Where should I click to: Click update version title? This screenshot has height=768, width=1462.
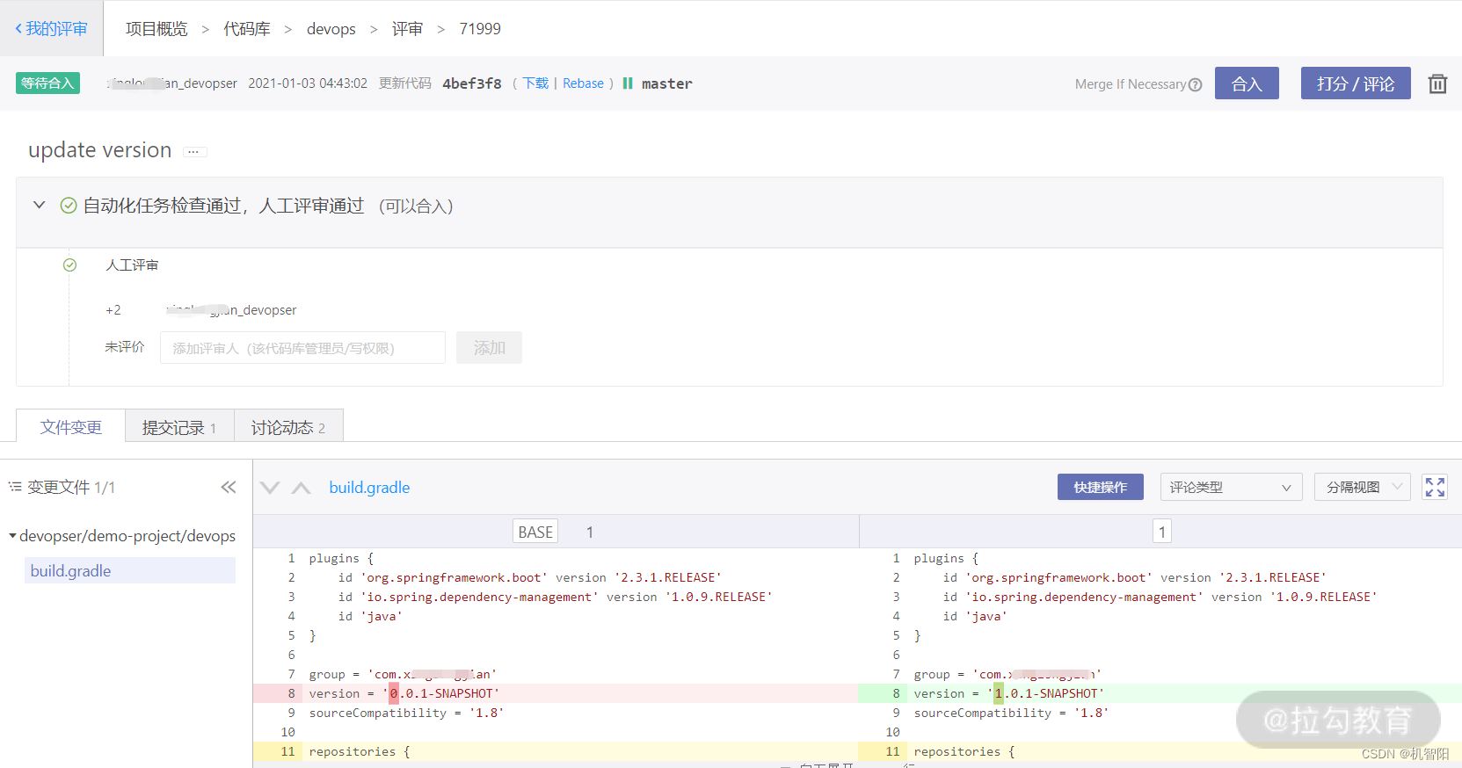pyautogui.click(x=100, y=150)
